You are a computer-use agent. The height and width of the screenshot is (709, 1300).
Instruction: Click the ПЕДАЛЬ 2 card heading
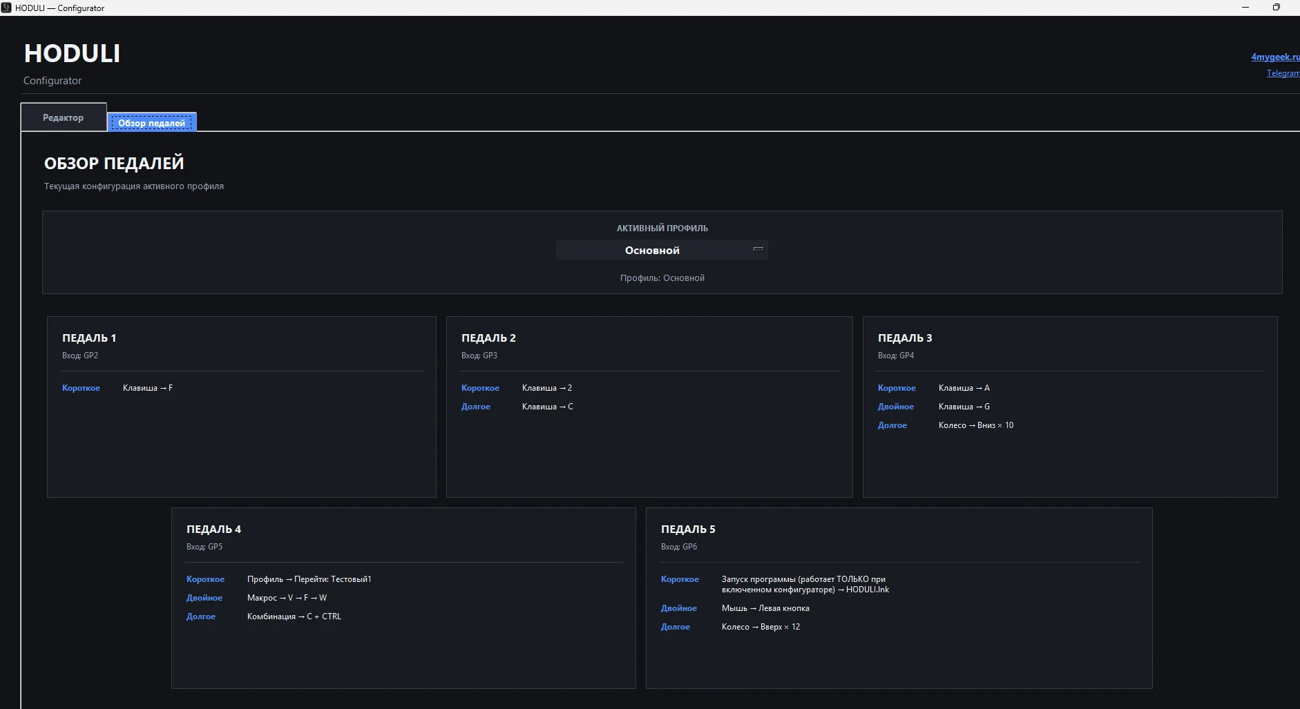488,338
